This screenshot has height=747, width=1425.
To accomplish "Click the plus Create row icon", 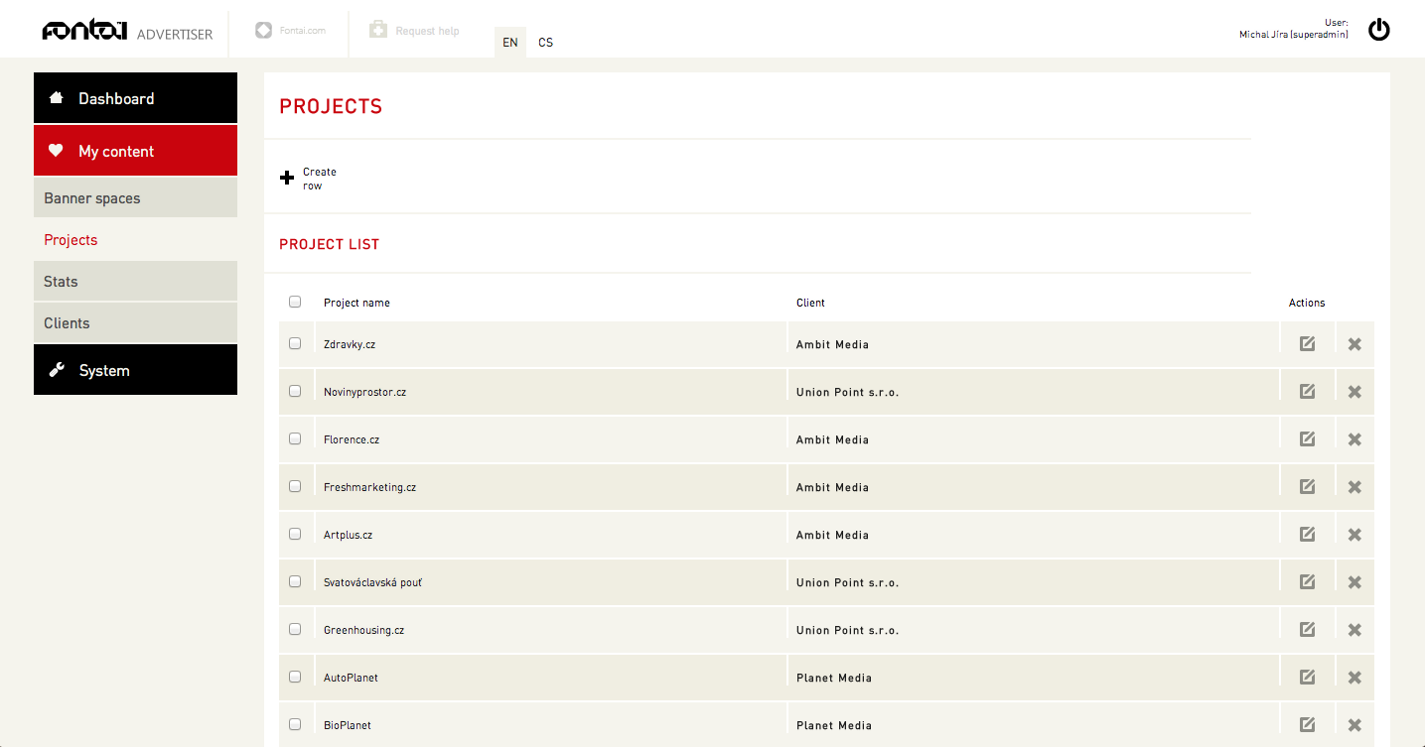I will [x=287, y=179].
